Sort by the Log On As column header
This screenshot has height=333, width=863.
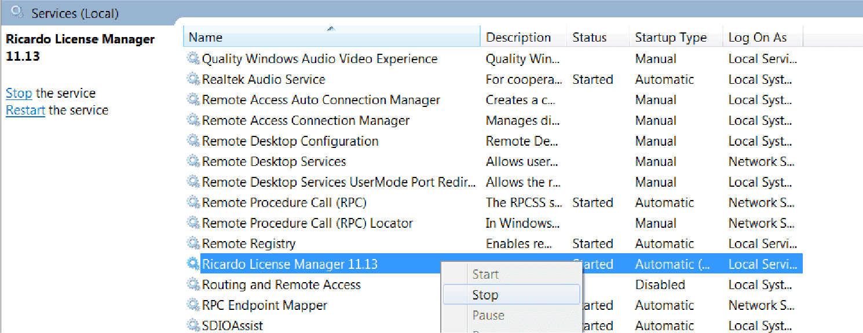(x=763, y=37)
